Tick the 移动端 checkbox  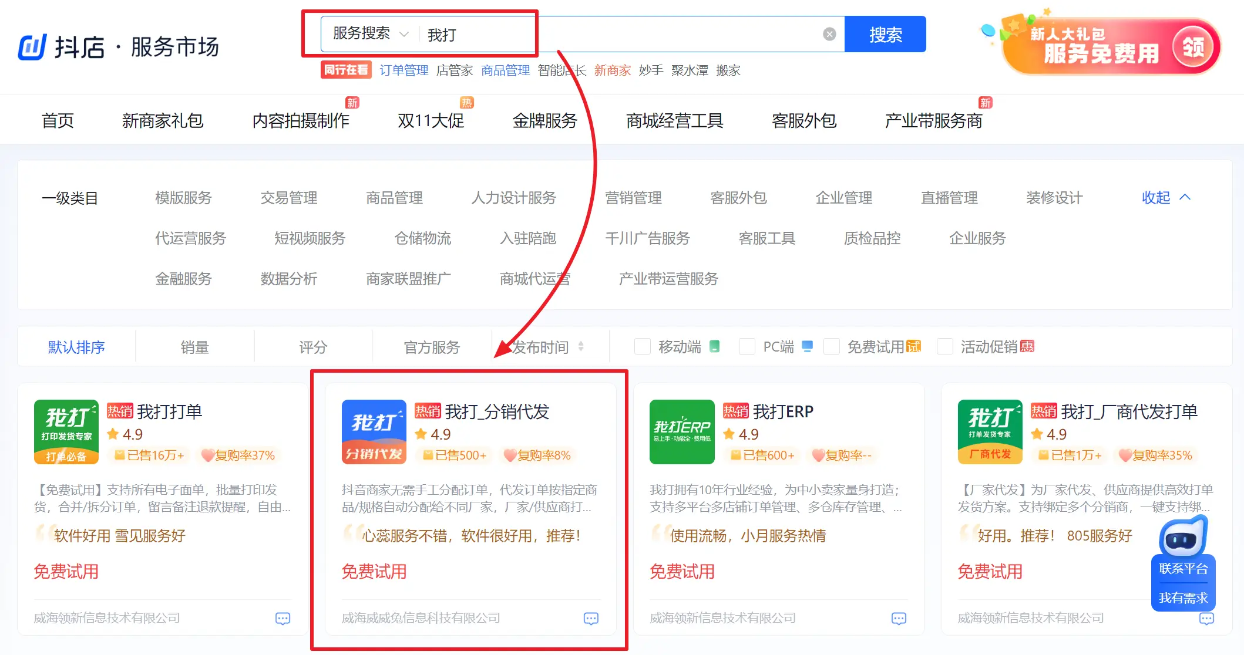point(643,346)
